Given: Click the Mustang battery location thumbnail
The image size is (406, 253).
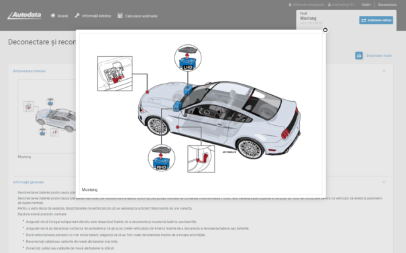Looking at the screenshot, I should click(47, 116).
